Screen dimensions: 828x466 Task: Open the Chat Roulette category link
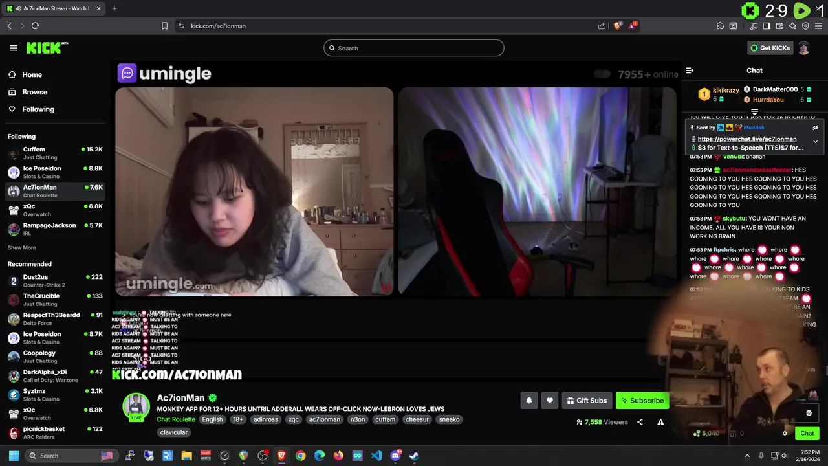point(176,419)
